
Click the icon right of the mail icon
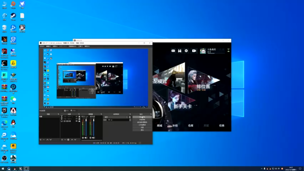click(180, 51)
